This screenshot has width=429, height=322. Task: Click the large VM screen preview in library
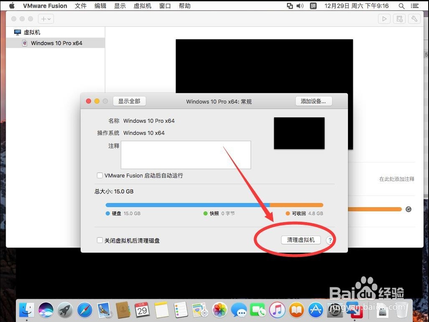[x=264, y=66]
